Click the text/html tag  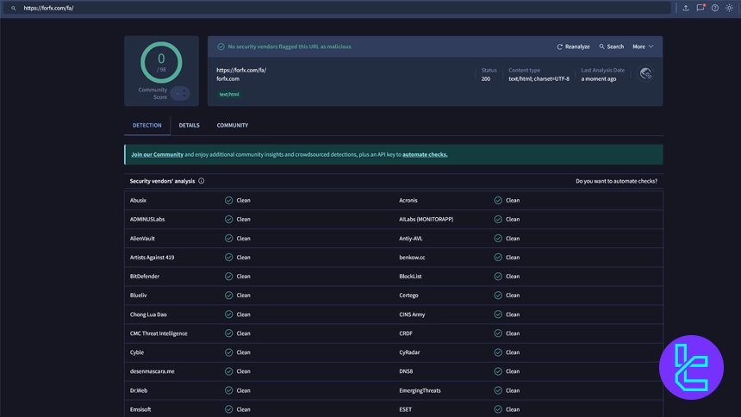(x=229, y=95)
